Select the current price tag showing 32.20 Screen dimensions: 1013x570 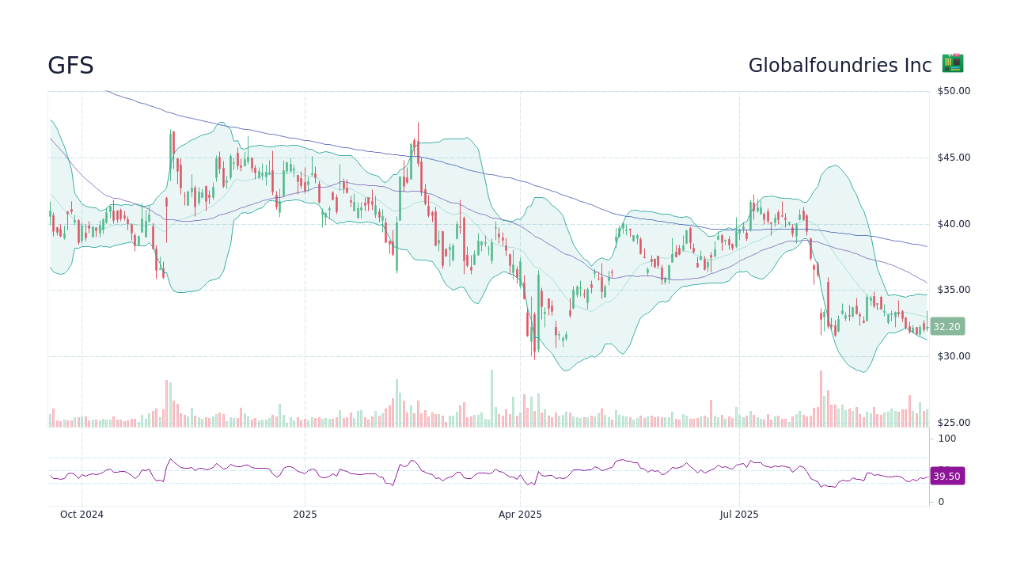pyautogui.click(x=947, y=326)
